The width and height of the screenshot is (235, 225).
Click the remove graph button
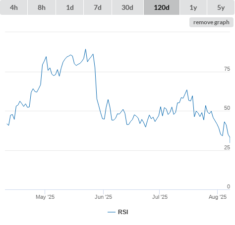tap(211, 22)
